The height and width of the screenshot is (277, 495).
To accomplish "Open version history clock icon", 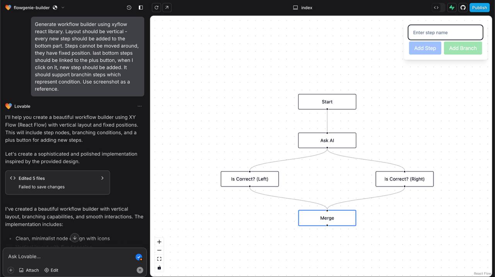I will tap(129, 7).
